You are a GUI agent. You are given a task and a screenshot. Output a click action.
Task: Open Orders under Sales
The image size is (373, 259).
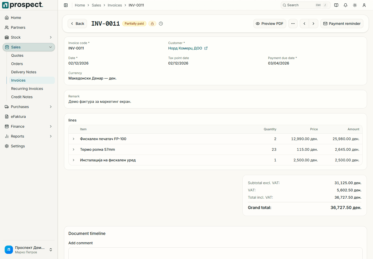(32, 64)
